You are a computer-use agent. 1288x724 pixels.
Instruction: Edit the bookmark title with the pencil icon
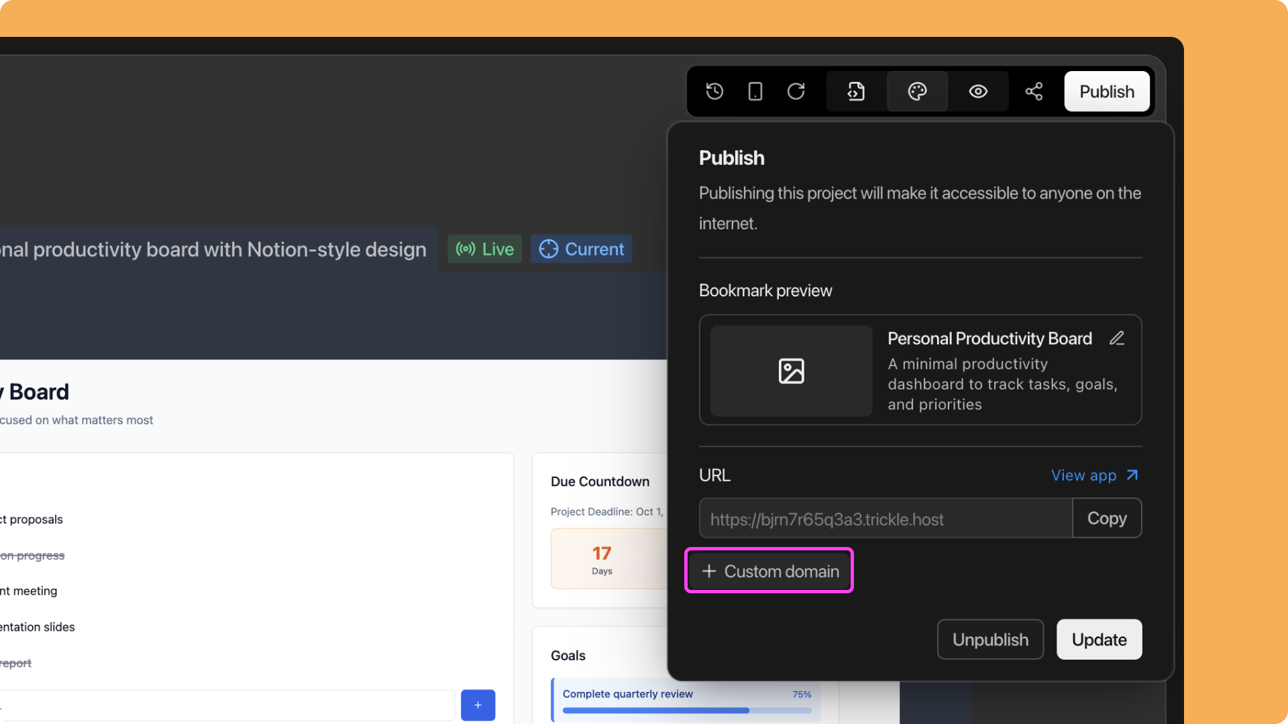click(1117, 338)
